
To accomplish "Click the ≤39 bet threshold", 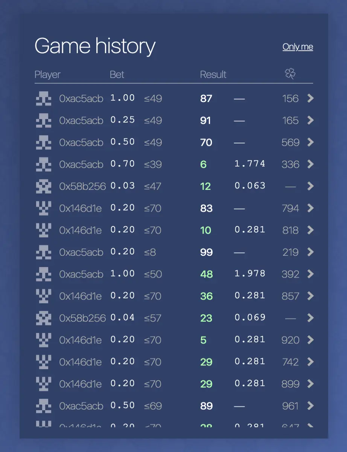I will (x=153, y=164).
